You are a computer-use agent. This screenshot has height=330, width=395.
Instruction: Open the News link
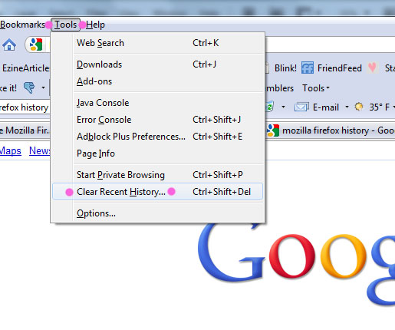point(40,150)
